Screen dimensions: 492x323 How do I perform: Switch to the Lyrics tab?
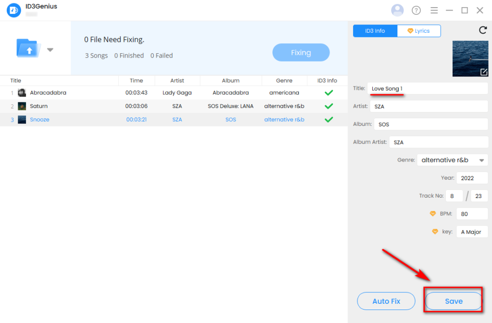click(x=418, y=31)
